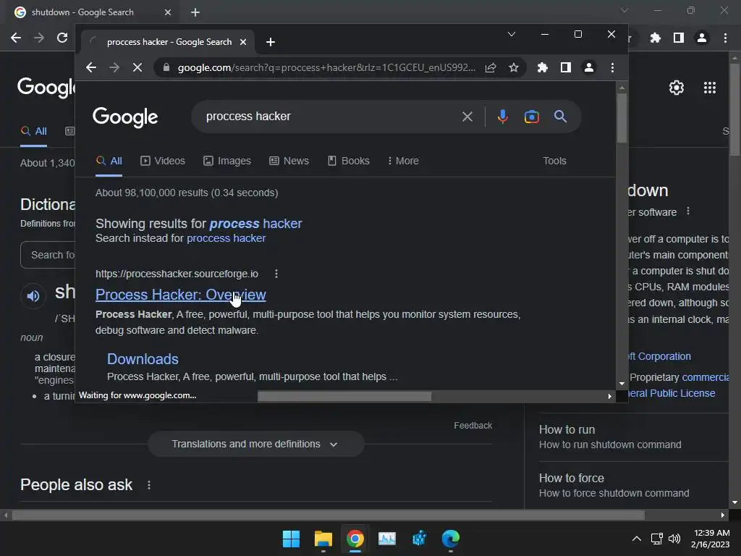Click vertical scrollbar thumb in front window

coord(622,118)
